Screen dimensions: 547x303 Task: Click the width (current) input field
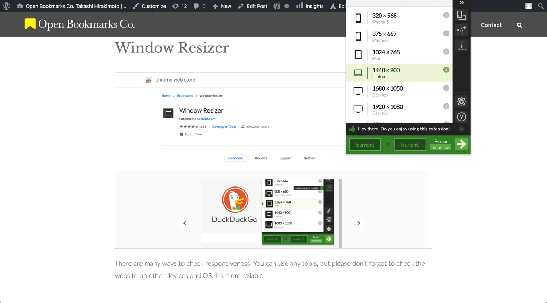pos(365,145)
